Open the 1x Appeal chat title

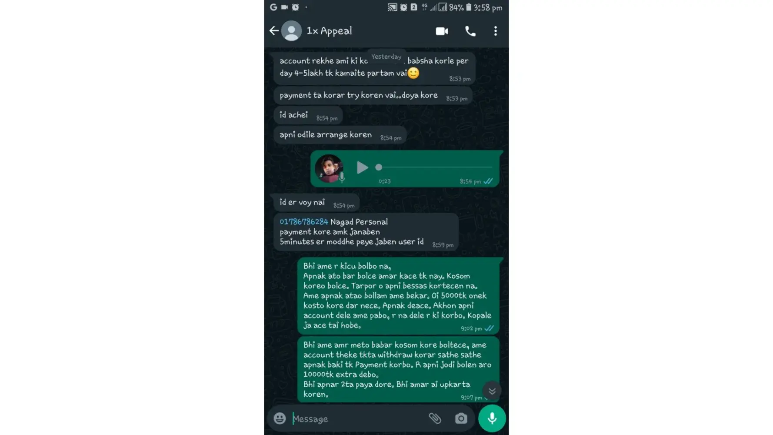coord(329,31)
